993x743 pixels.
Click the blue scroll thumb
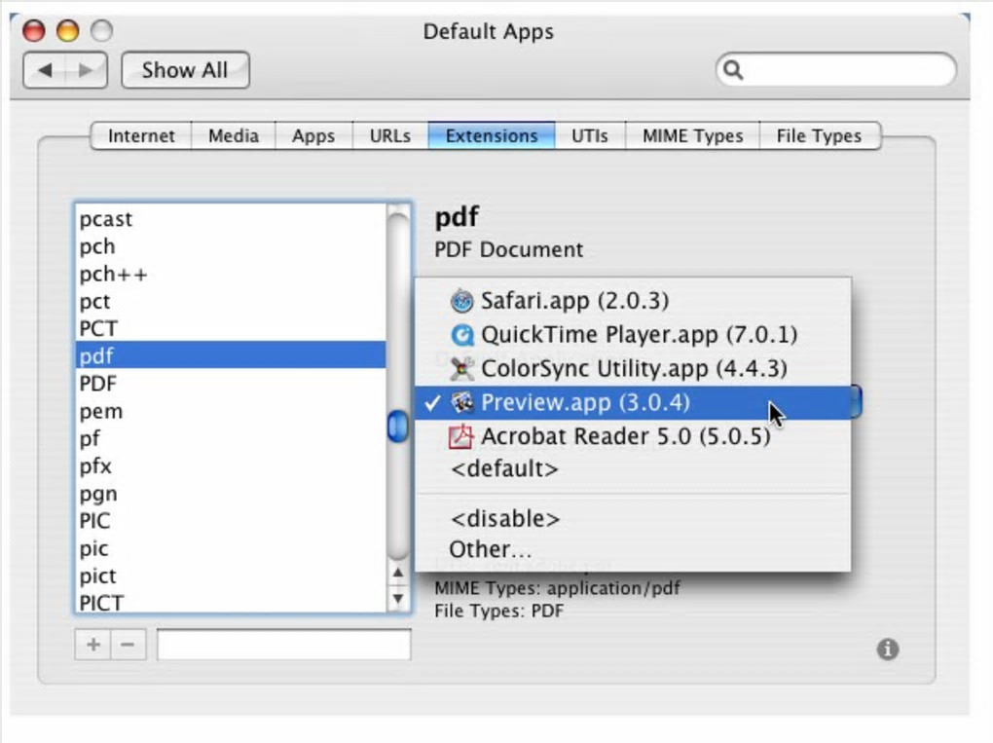[x=398, y=427]
